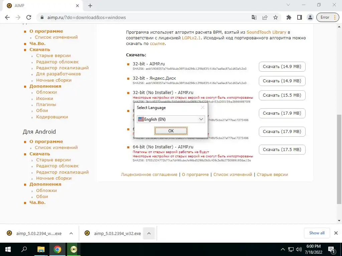Open the network status tray icon
342x256 pixels.
pyautogui.click(x=291, y=249)
